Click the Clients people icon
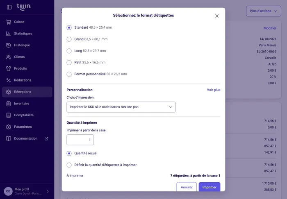 9,57
